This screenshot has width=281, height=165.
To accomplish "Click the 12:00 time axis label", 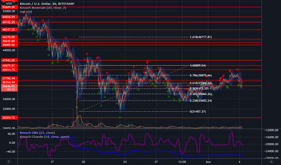I will coord(182,162).
